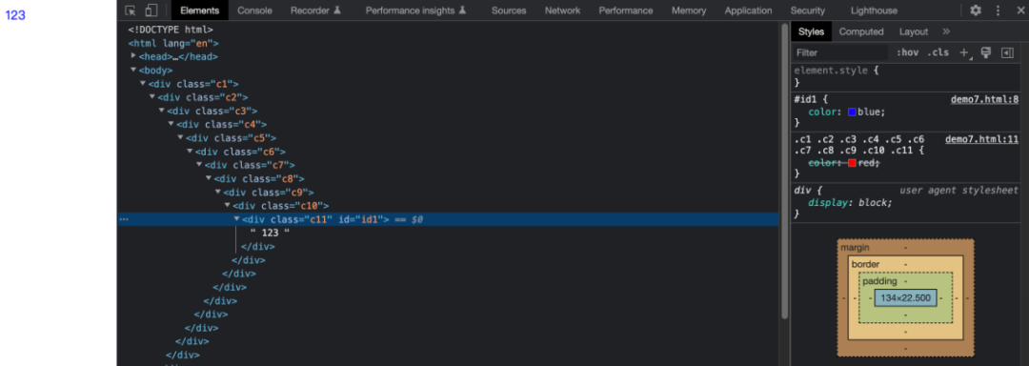The image size is (1029, 366).
Task: Open the Performance tab
Action: (625, 10)
